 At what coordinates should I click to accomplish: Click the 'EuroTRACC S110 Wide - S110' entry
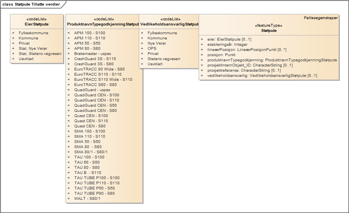(103, 80)
